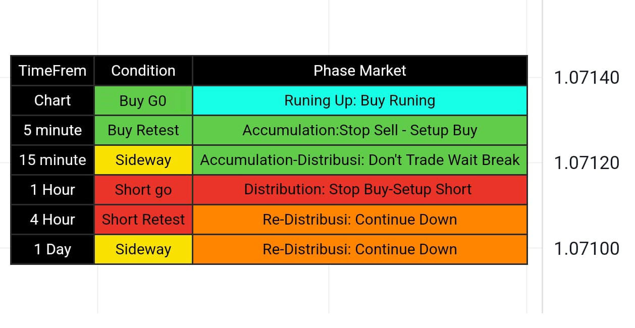Viewport: 635px width, 328px height.
Task: Click the TimeFrem column header
Action: (x=52, y=71)
